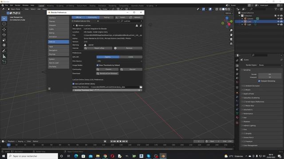
Task: Open the Material properties tab icon
Action: [x=237, y=117]
